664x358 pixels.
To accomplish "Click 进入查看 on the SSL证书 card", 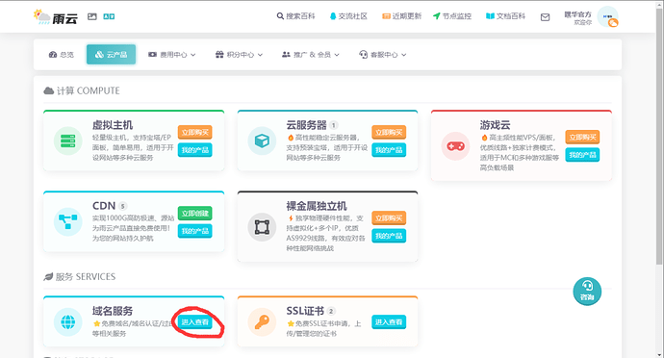I will point(389,322).
